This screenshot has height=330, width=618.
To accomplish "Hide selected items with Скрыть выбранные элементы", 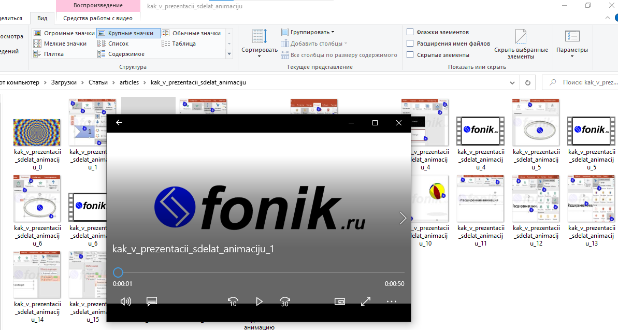I will point(521,44).
